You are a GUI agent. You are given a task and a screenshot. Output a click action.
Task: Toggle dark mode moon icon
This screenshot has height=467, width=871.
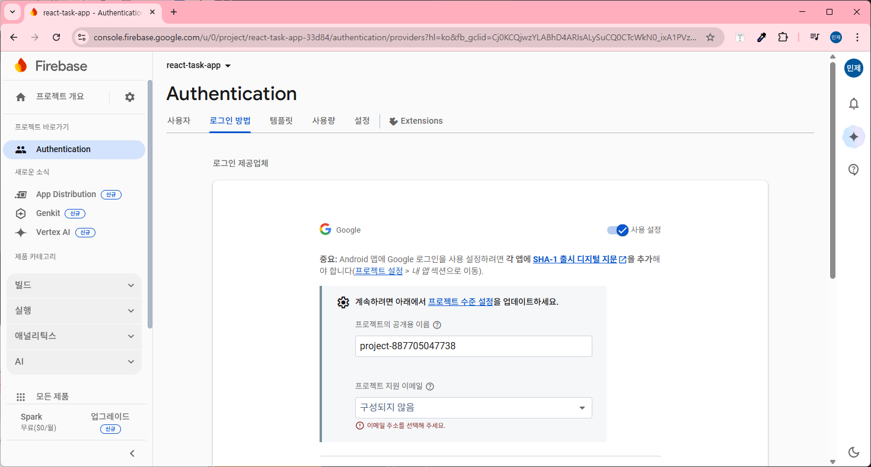point(854,452)
